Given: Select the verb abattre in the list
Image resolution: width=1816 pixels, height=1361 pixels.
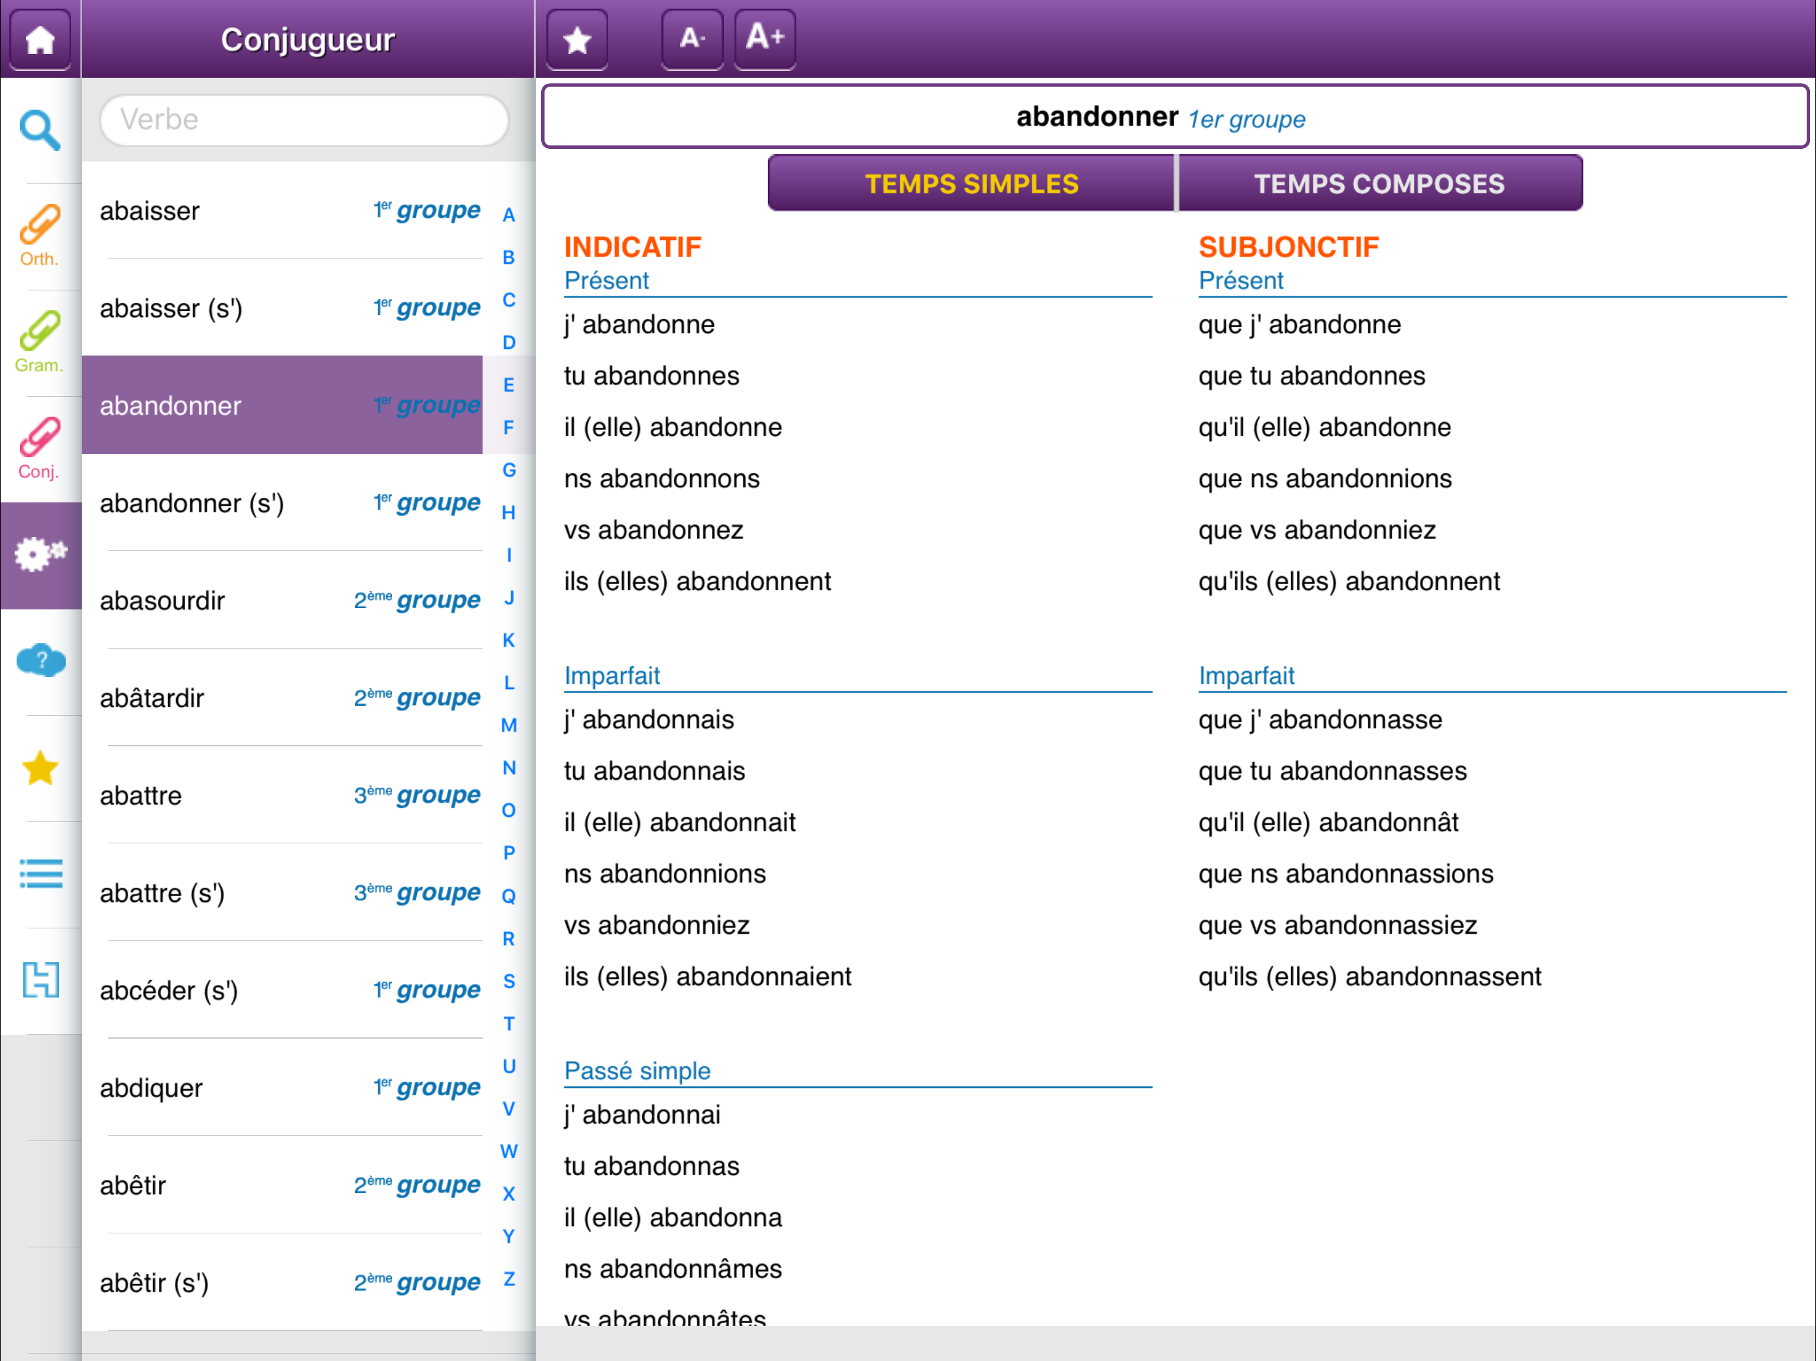Looking at the screenshot, I should 247,795.
